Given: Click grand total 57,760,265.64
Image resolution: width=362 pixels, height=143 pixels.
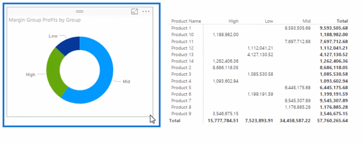Looking at the screenshot, I should coord(332,120).
